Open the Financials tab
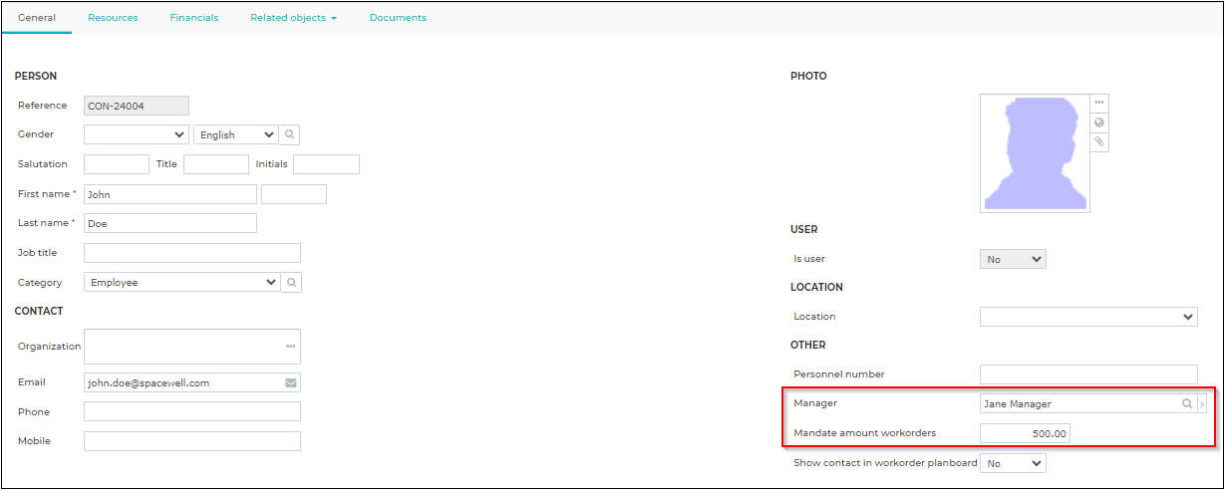 (194, 18)
